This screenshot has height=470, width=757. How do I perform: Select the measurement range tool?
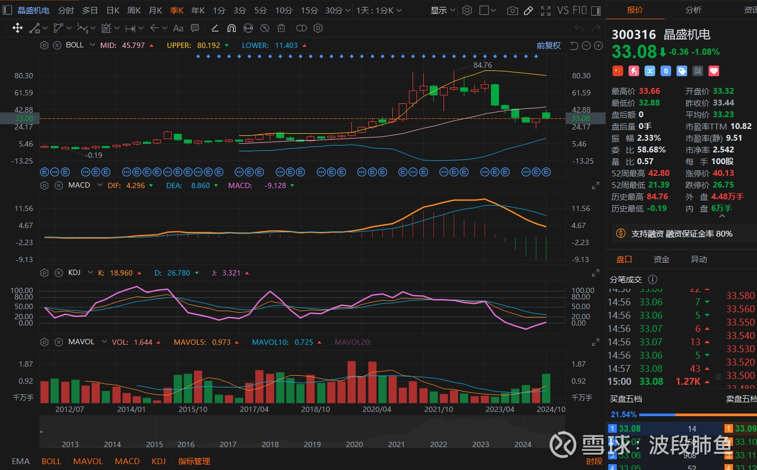coord(131,28)
